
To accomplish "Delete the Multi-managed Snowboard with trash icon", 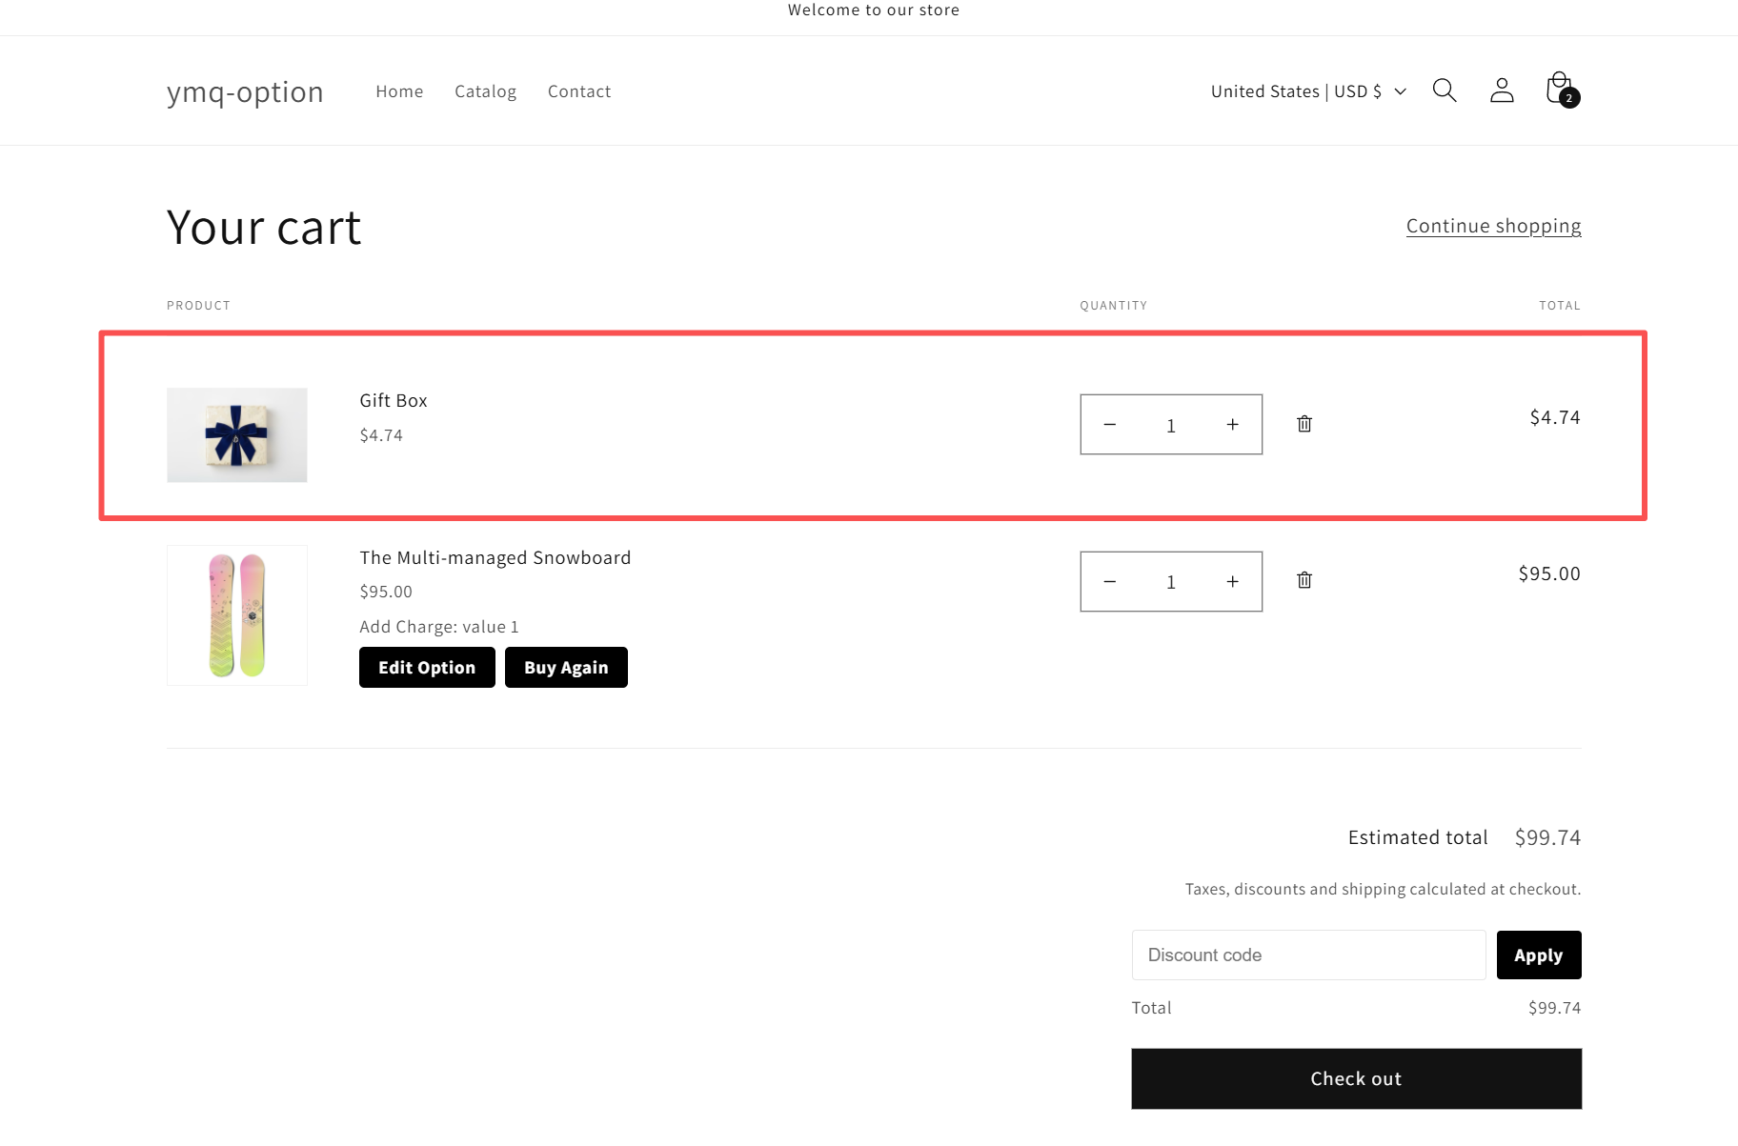I will [1304, 580].
